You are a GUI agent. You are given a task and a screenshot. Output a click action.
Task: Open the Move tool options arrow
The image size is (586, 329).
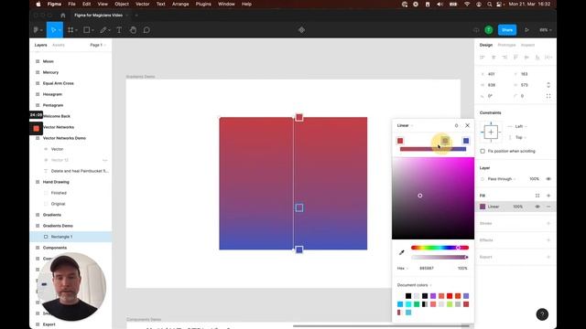click(x=60, y=30)
